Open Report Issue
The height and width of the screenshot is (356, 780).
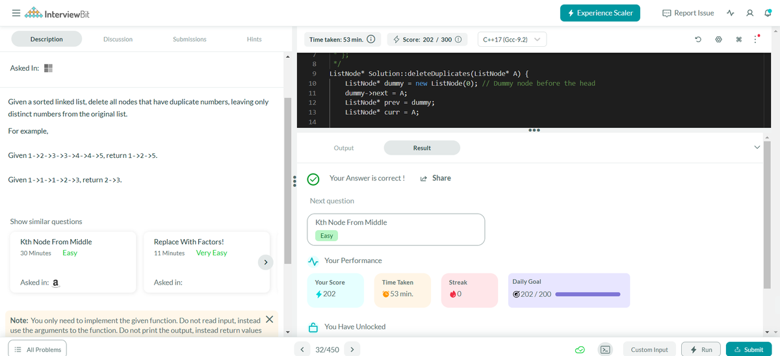(688, 13)
